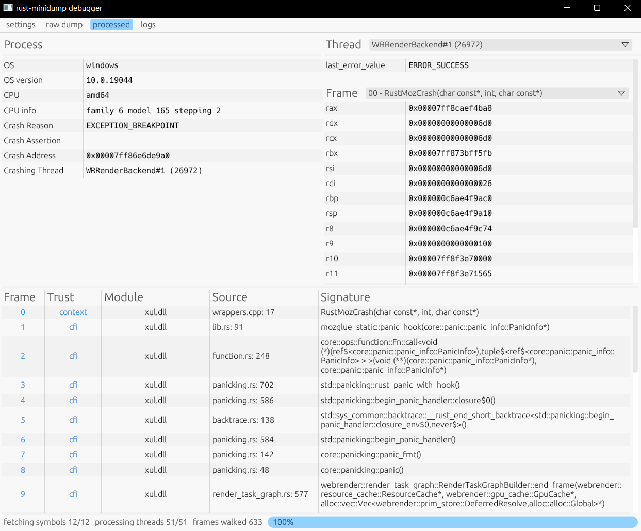Click source 'function.rs: 248'

(241, 356)
